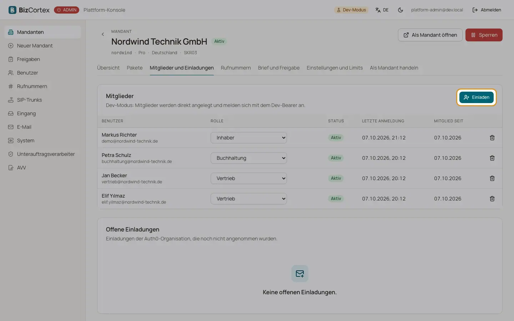This screenshot has height=321, width=514.
Task: Open Neuer Mandant in sidebar
Action: (x=43, y=46)
